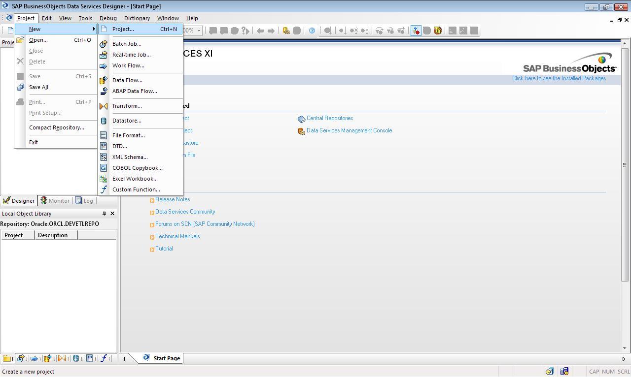Open the Help menu

[192, 18]
